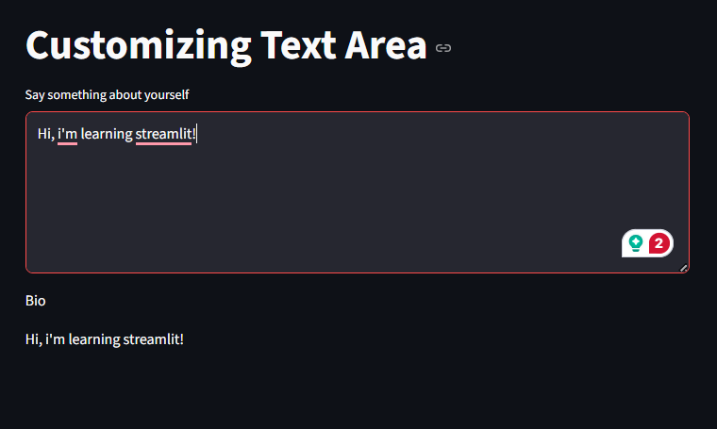Click the "Say something about yourself" label

pos(107,94)
